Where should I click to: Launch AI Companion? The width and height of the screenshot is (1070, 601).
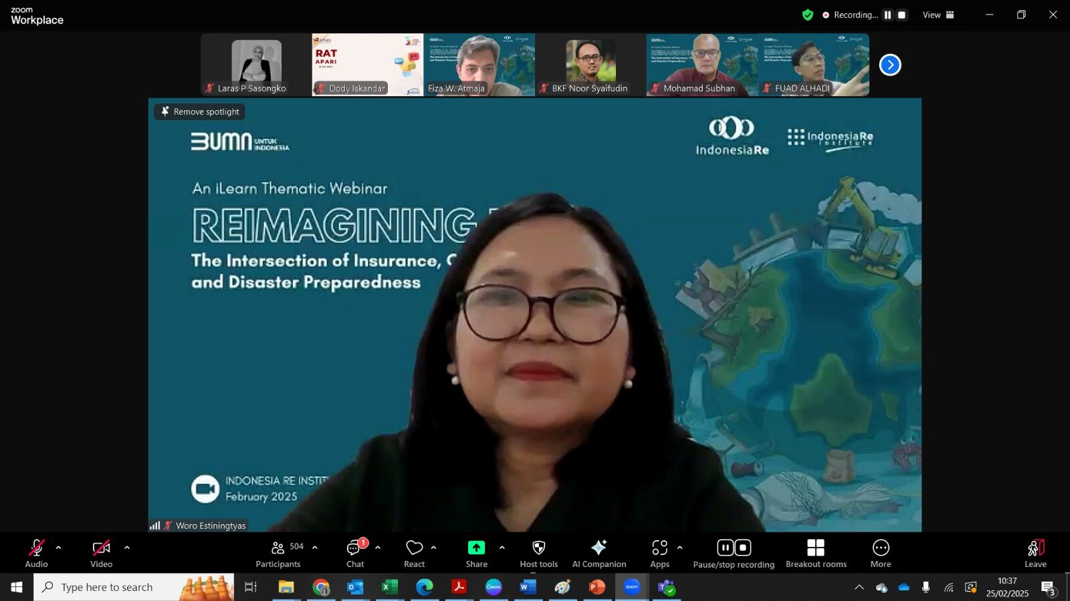[599, 554]
